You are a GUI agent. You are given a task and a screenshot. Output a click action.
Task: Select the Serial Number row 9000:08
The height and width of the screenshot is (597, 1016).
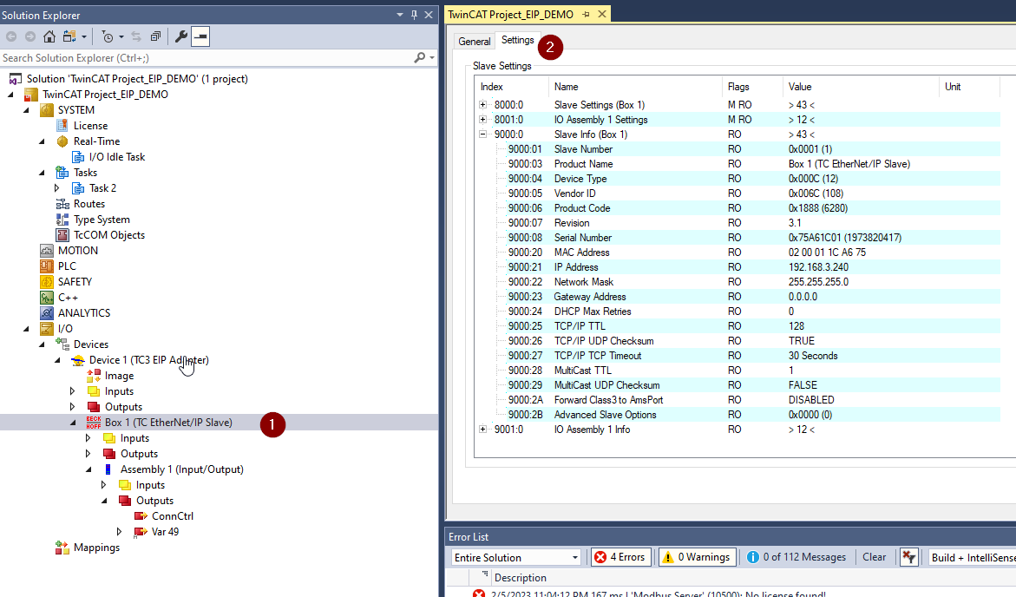click(737, 237)
